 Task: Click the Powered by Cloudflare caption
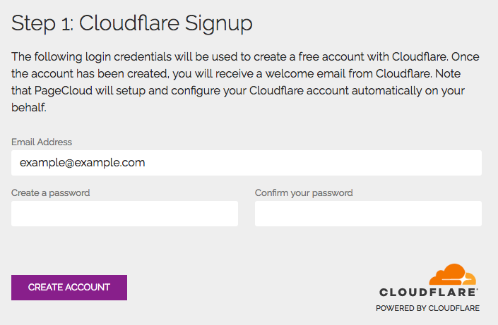coord(427,308)
